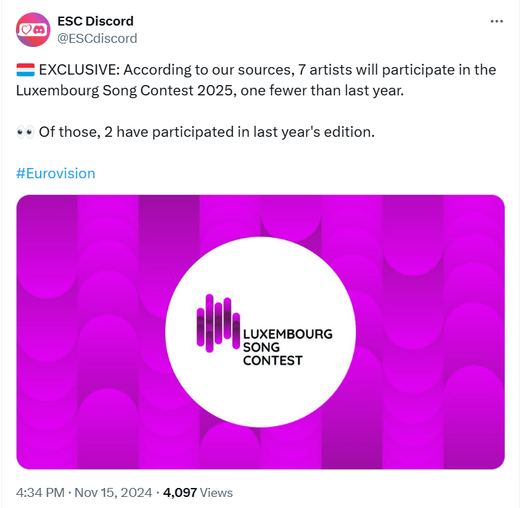
Task: Click the Discord logo inside the avatar
Action: tap(40, 30)
